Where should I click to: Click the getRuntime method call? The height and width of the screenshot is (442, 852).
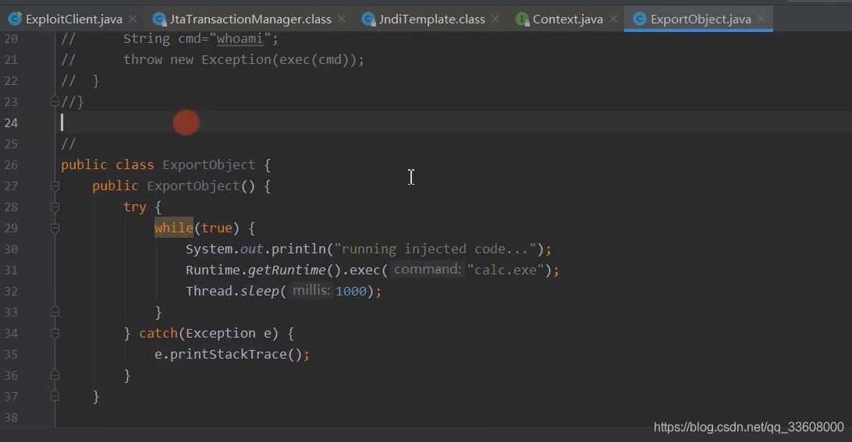point(286,270)
